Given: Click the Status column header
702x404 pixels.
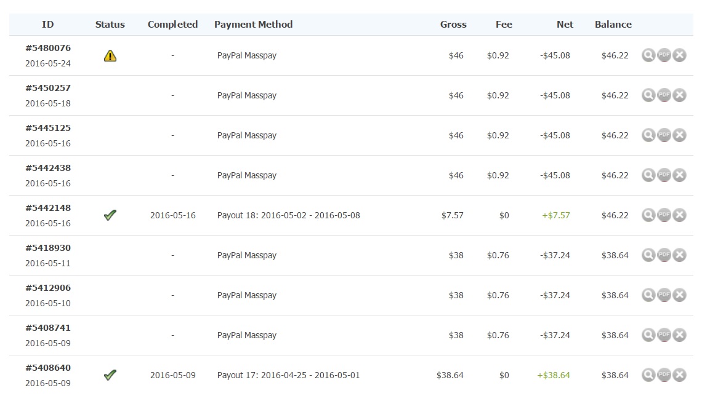Looking at the screenshot, I should tap(110, 25).
